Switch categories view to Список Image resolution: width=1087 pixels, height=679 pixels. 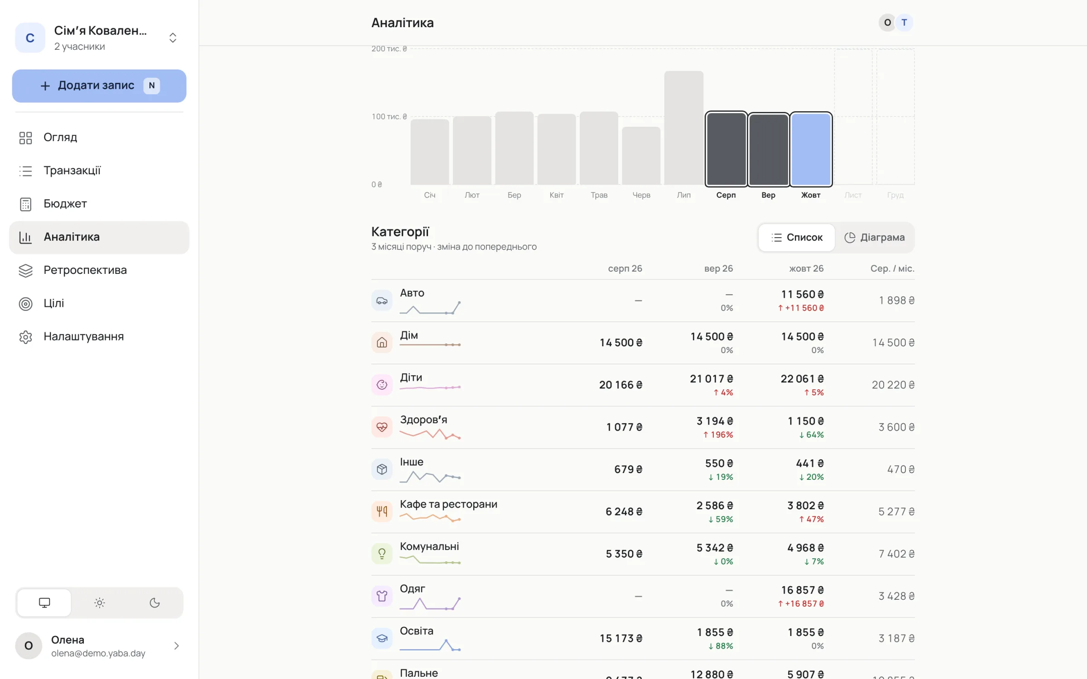(797, 237)
